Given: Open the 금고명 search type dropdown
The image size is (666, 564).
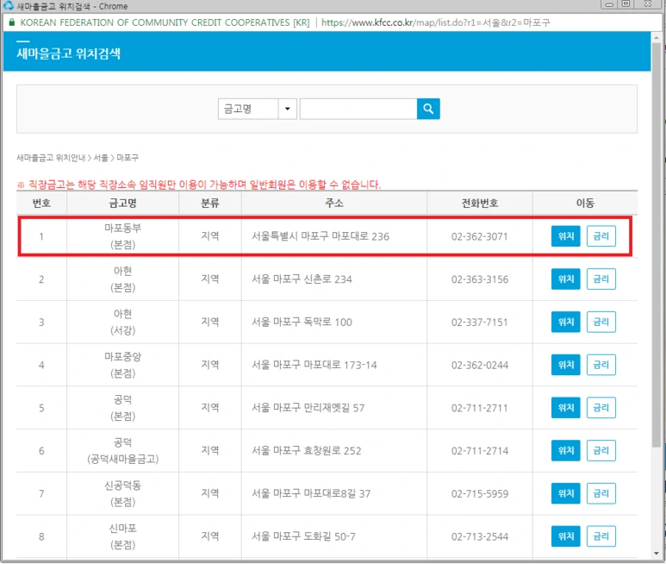Looking at the screenshot, I should tap(257, 109).
